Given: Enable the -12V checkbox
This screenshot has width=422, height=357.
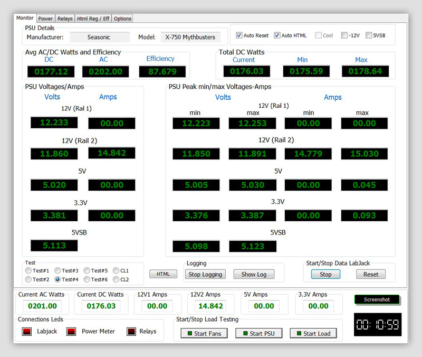Looking at the screenshot, I should 344,35.
